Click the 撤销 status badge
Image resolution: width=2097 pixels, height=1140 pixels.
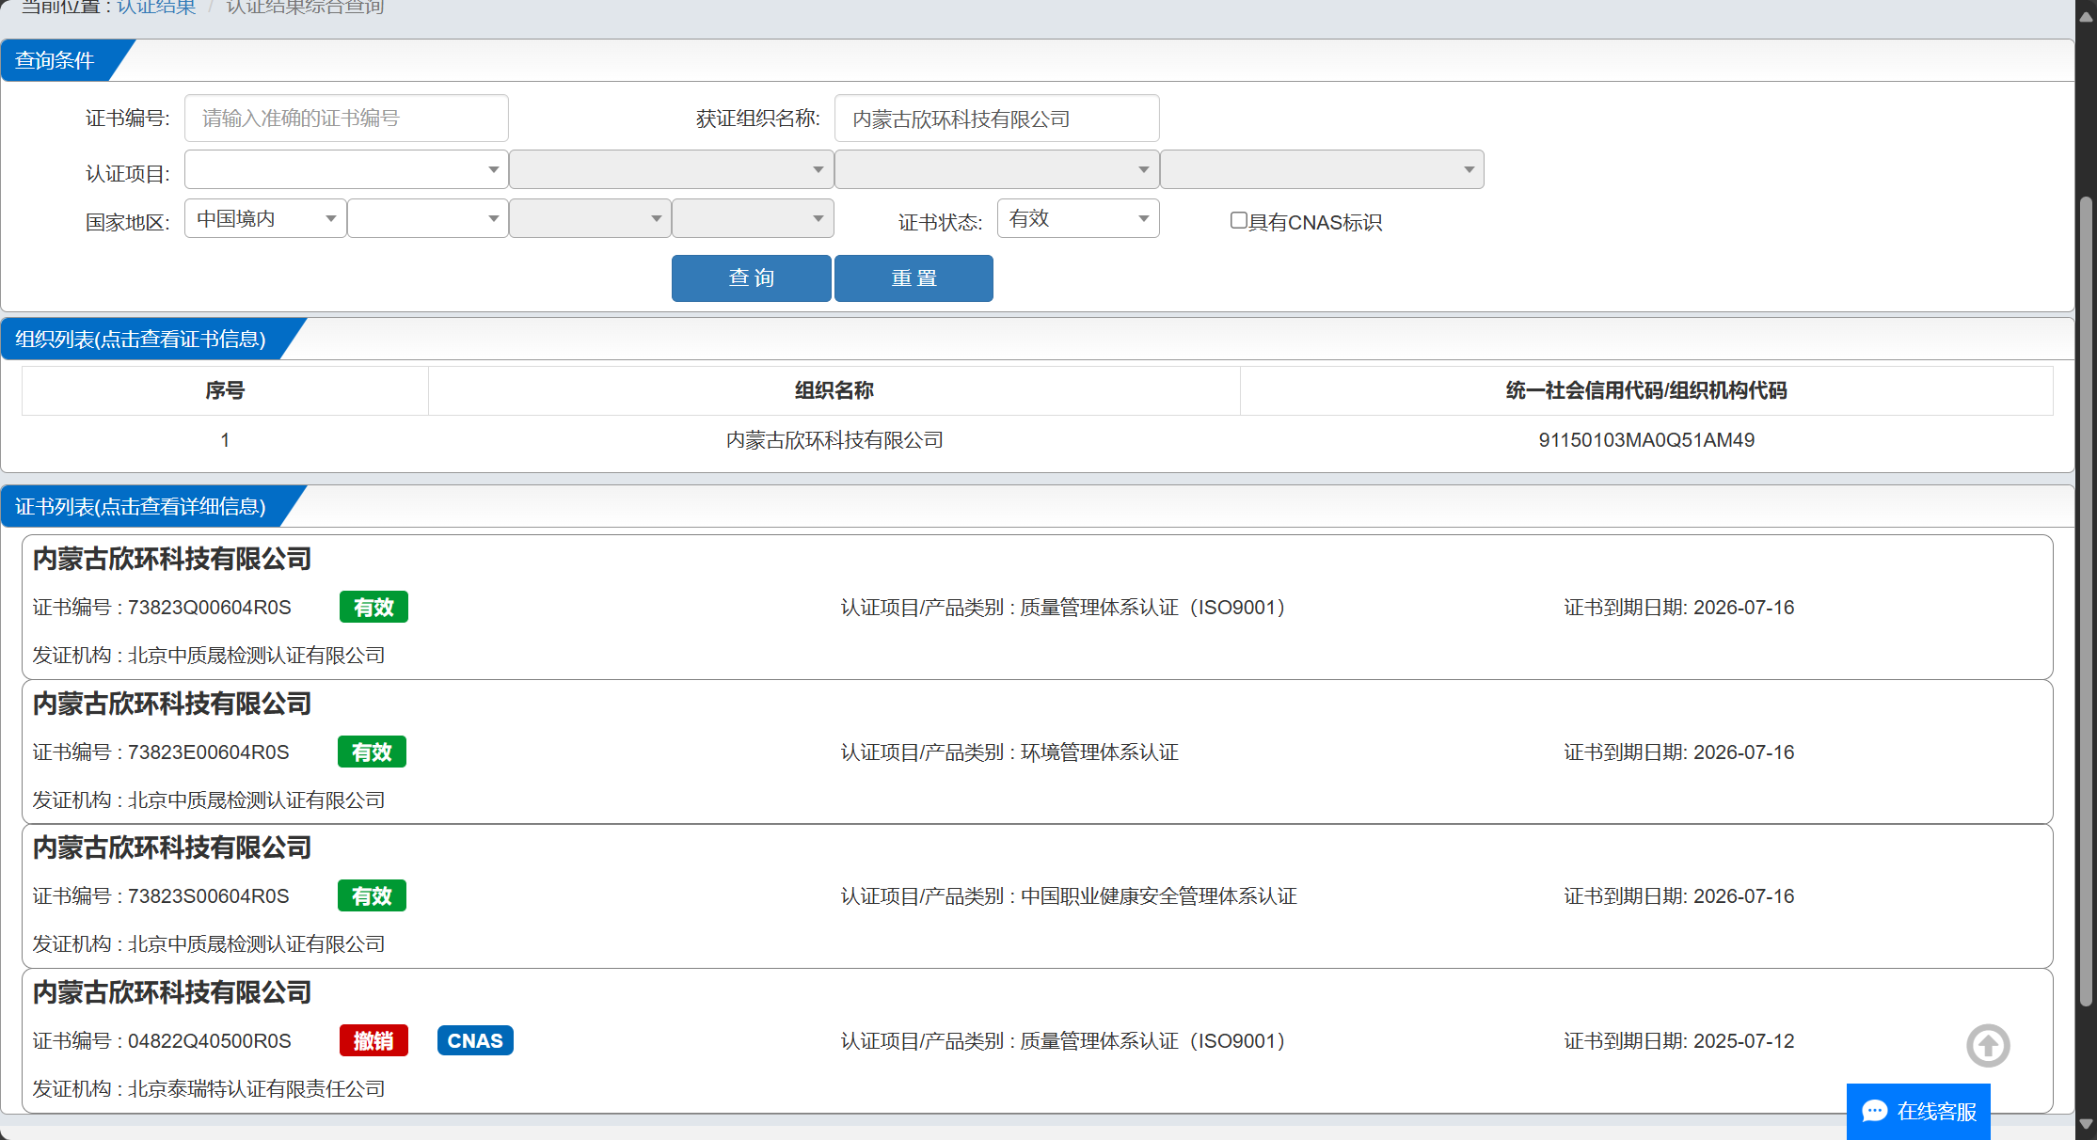pos(373,1040)
